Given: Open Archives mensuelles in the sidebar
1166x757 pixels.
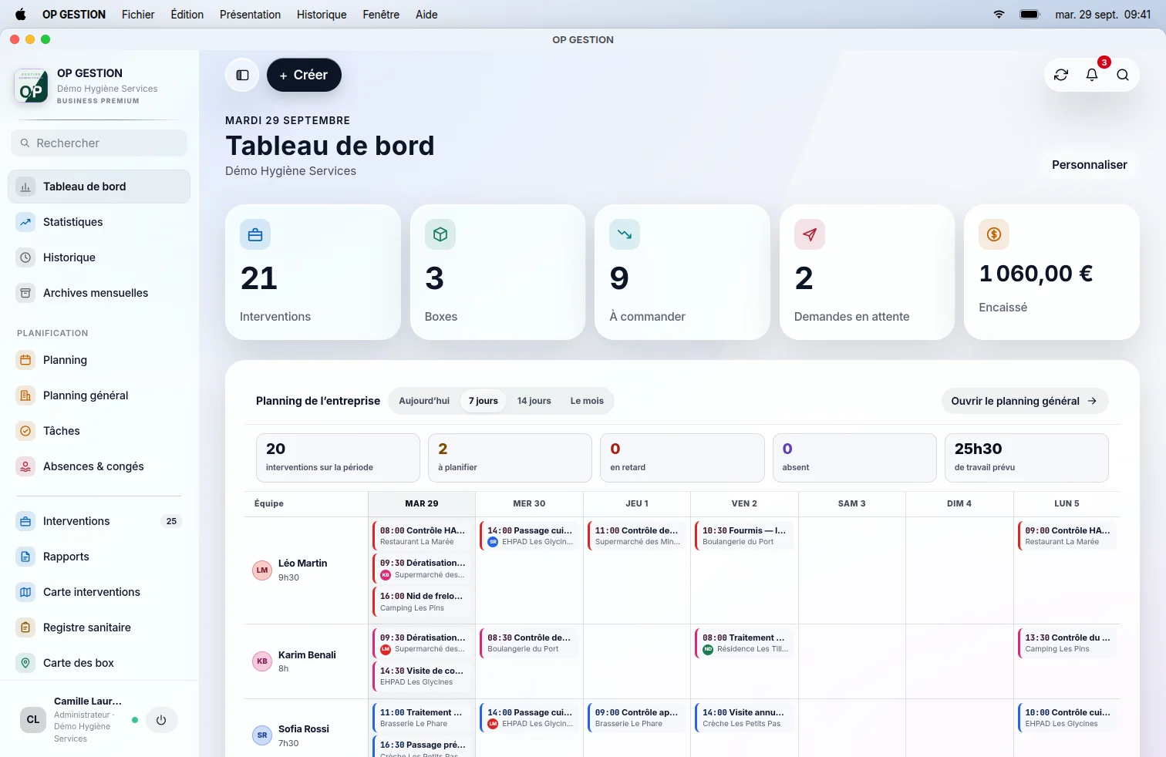Looking at the screenshot, I should 99,293.
